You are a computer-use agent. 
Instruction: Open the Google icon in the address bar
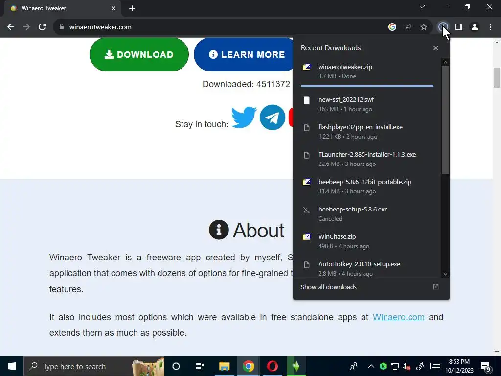[392, 27]
